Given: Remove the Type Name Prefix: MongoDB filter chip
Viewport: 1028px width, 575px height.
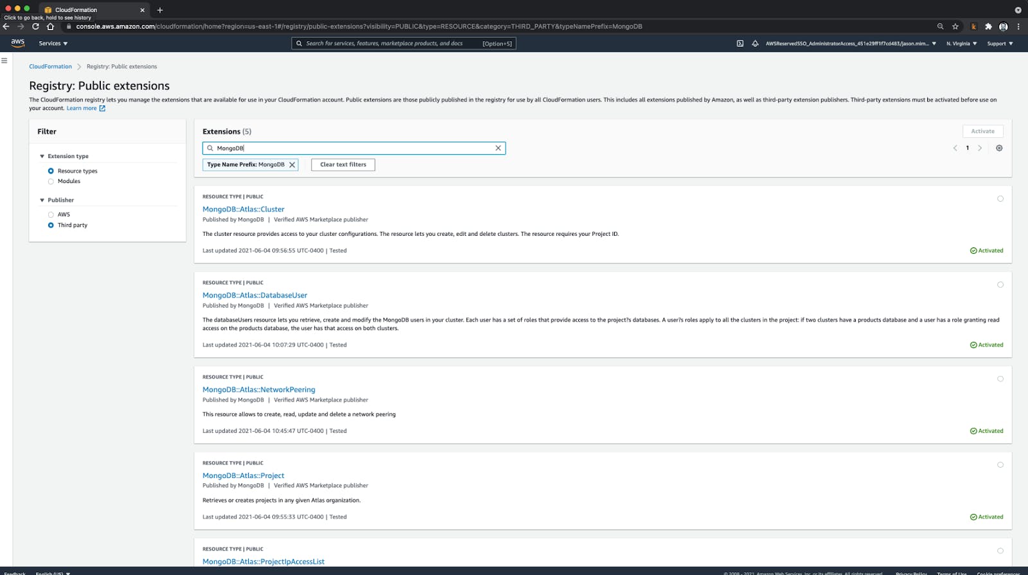Looking at the screenshot, I should [292, 164].
